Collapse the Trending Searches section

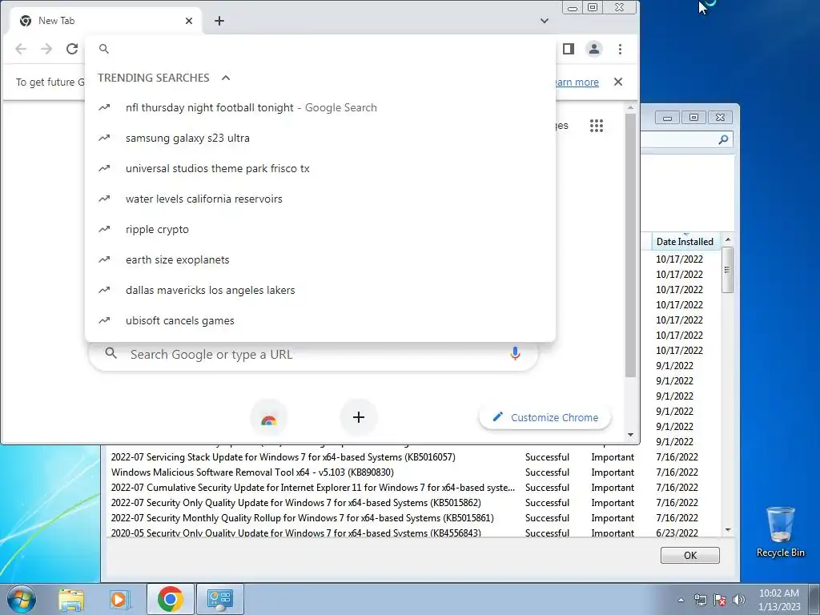[226, 78]
